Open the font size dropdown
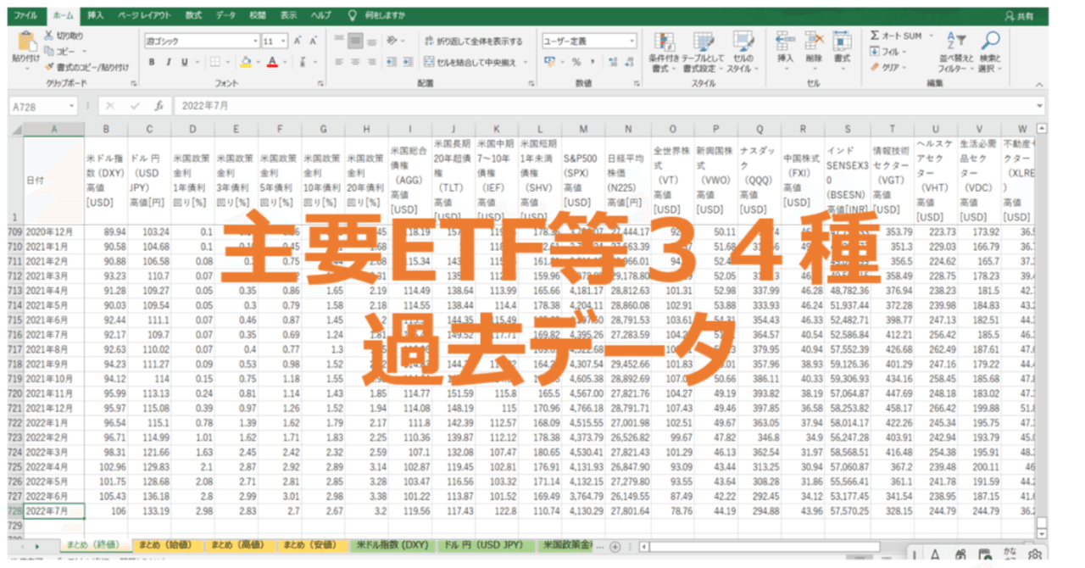This screenshot has height=568, width=1085. point(282,41)
